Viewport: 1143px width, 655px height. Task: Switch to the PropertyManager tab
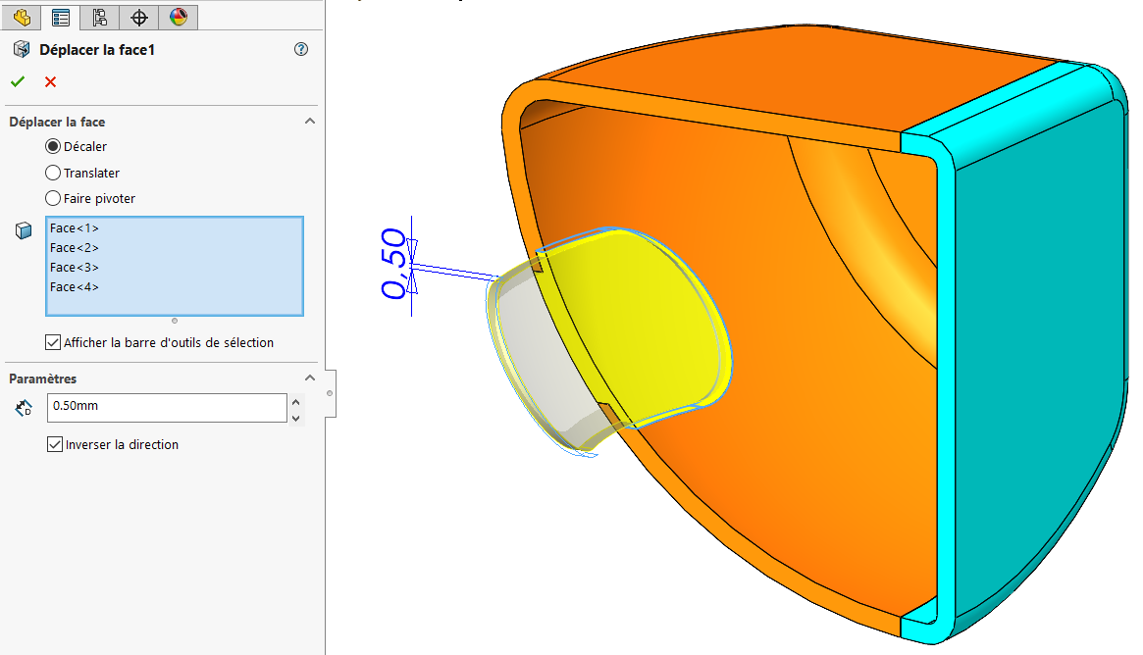click(x=61, y=17)
